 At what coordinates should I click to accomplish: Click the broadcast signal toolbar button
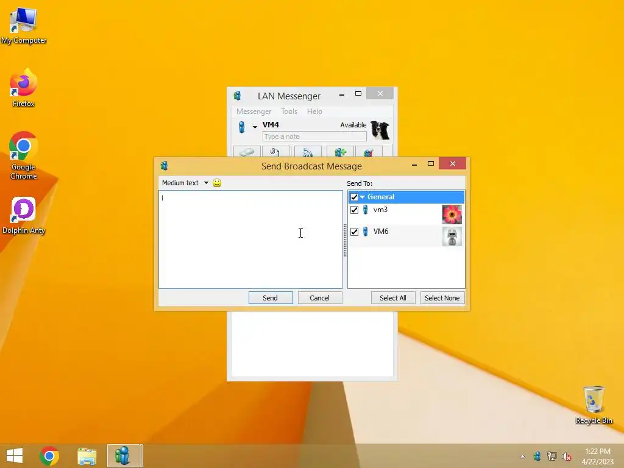(x=308, y=152)
